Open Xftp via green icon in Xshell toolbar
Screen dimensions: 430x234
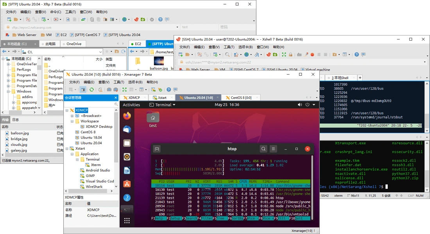275,55
